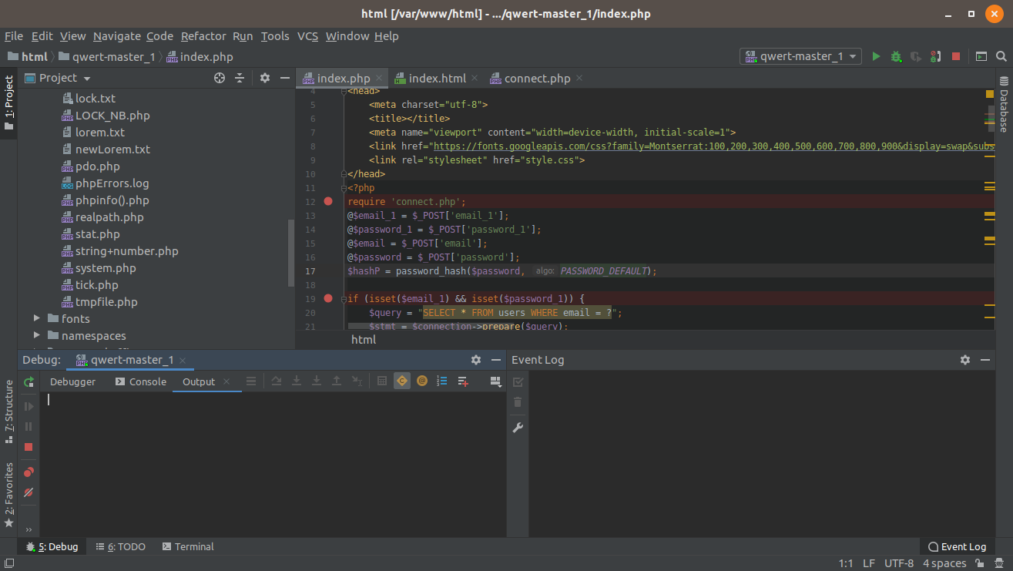Screen dimensions: 1013x571
Task: Remove the breakpoint on line 19
Action: [x=328, y=298]
